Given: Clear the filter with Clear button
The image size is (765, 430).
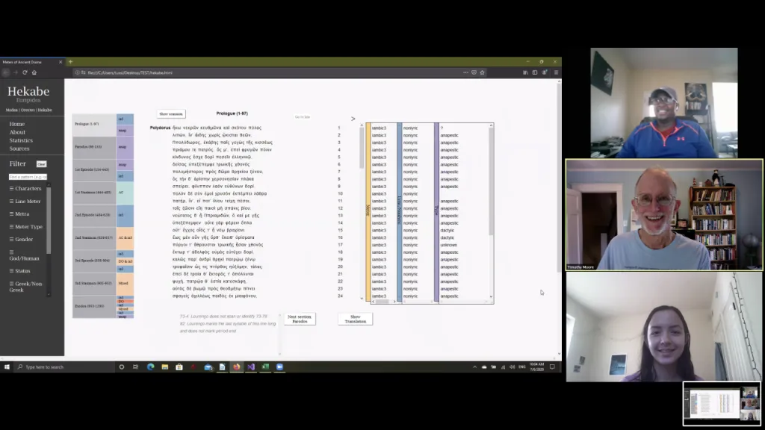Looking at the screenshot, I should point(42,164).
